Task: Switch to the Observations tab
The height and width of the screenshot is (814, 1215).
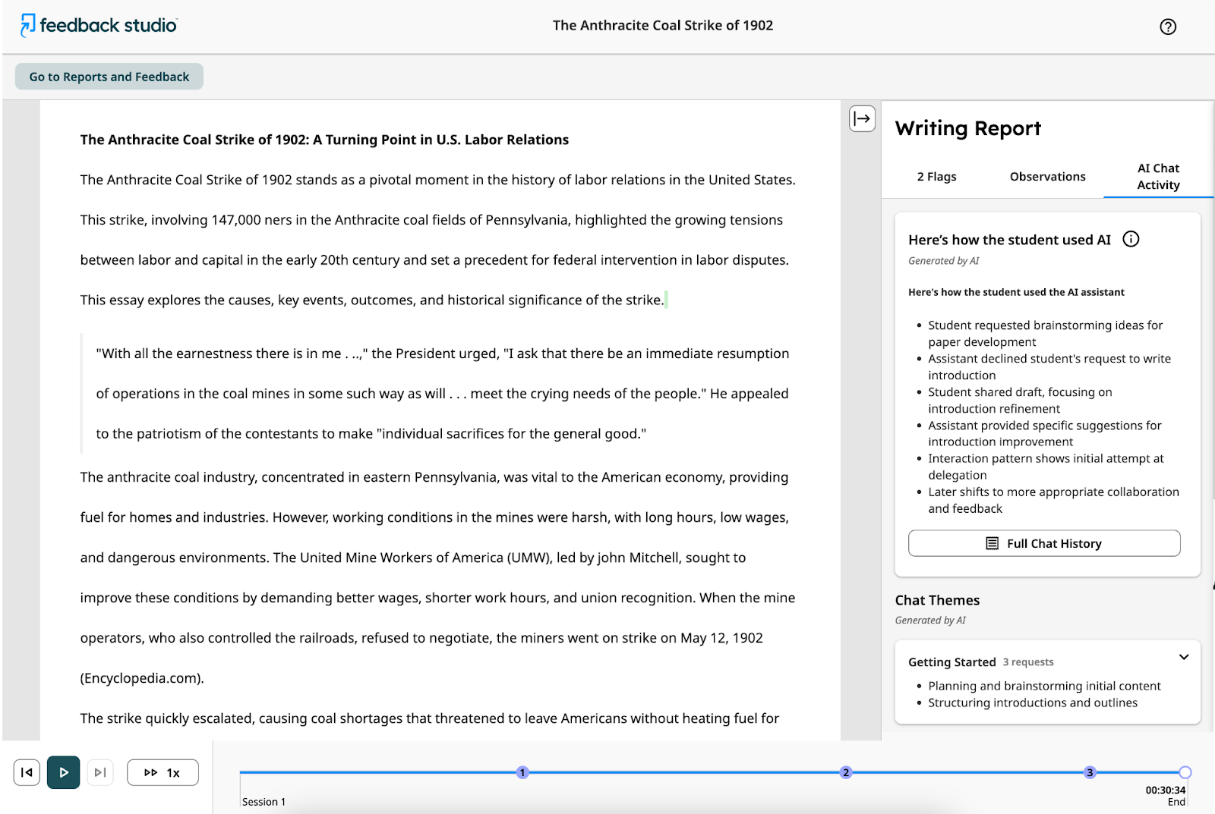Action: click(1047, 177)
